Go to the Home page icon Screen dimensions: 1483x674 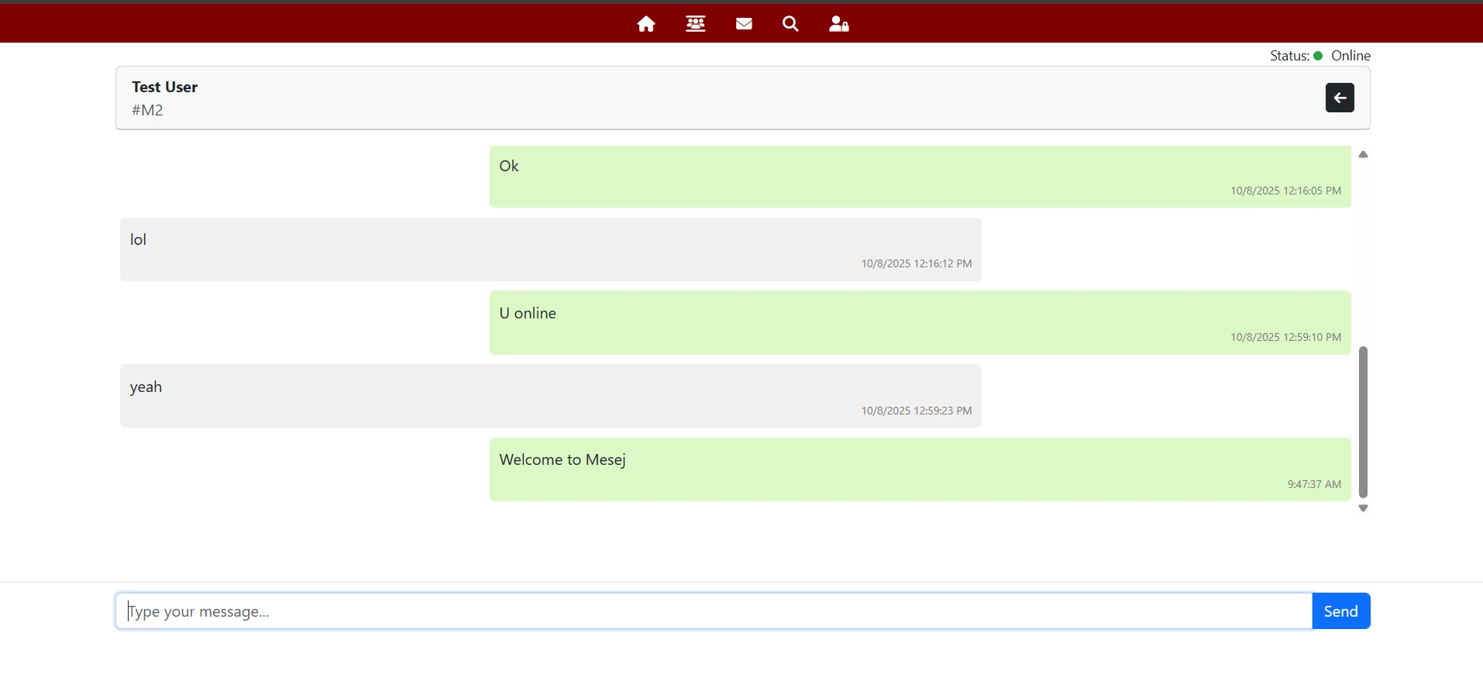tap(645, 24)
